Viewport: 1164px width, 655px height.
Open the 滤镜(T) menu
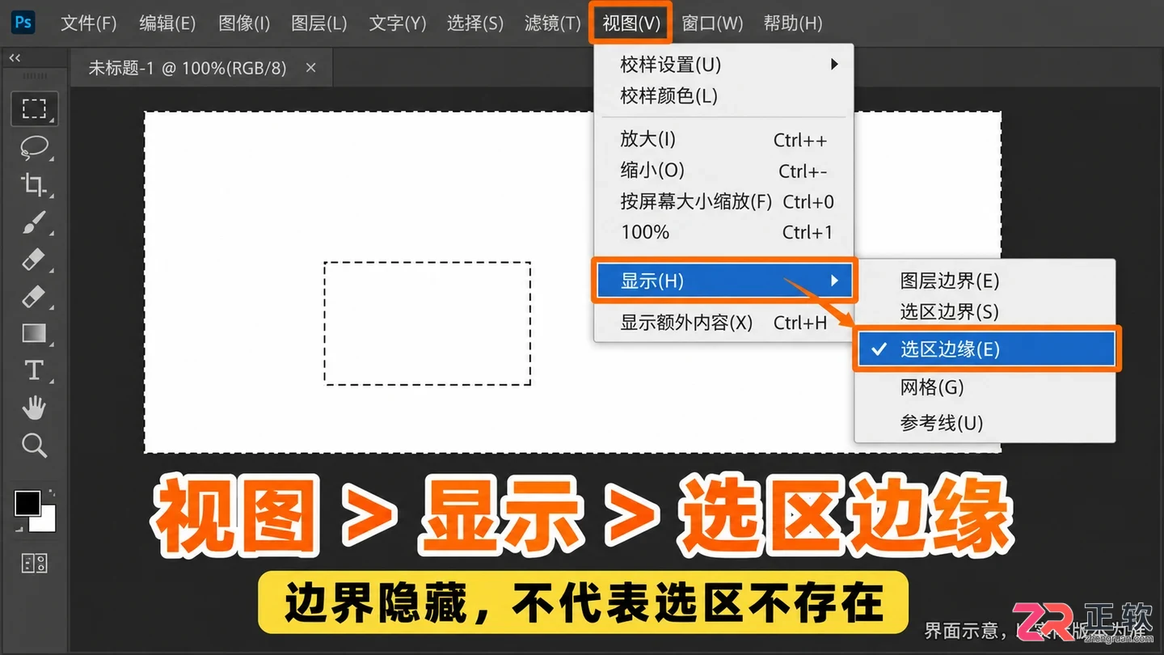click(553, 23)
